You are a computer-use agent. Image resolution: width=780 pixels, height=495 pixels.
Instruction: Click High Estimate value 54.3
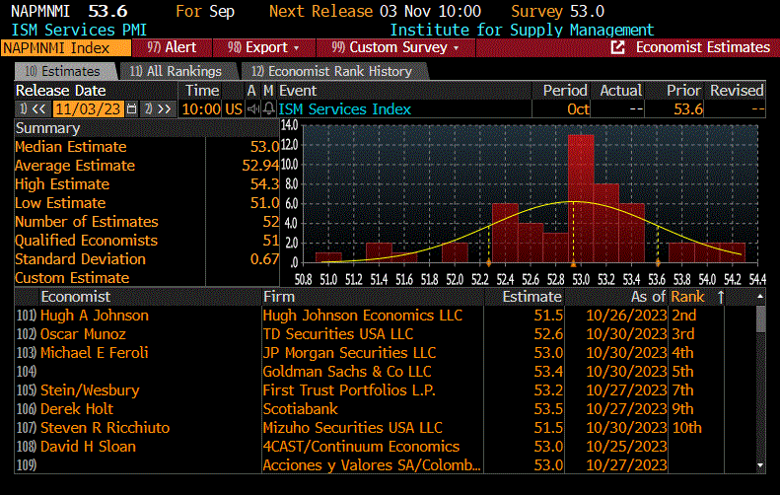[264, 184]
